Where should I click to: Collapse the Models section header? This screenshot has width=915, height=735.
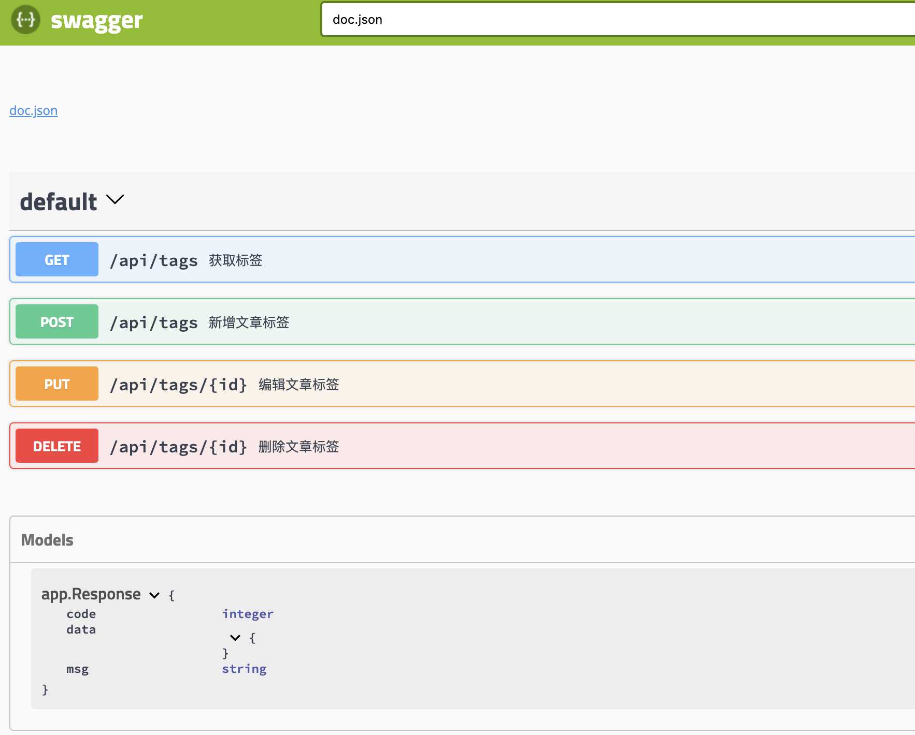pos(47,540)
